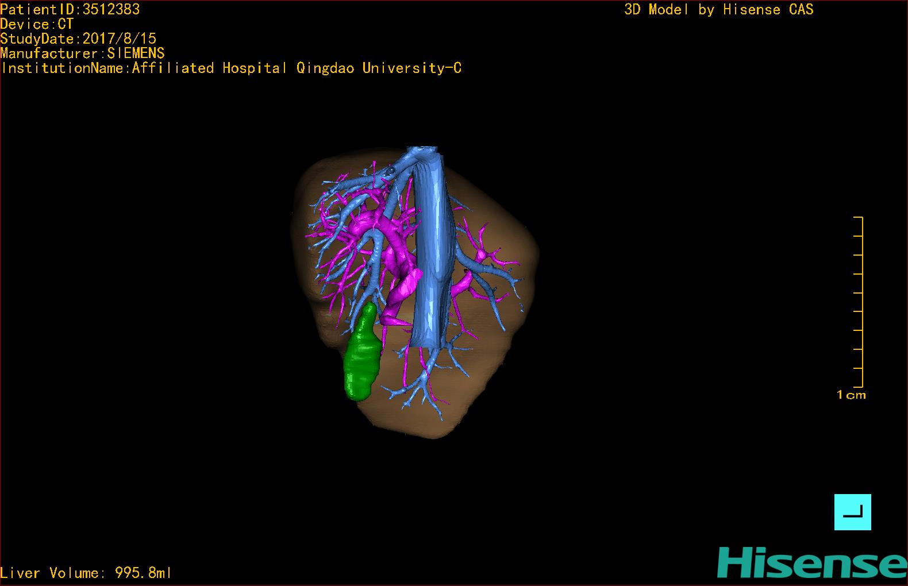Click the InstitutionName Affiliated Hospital text

(231, 68)
